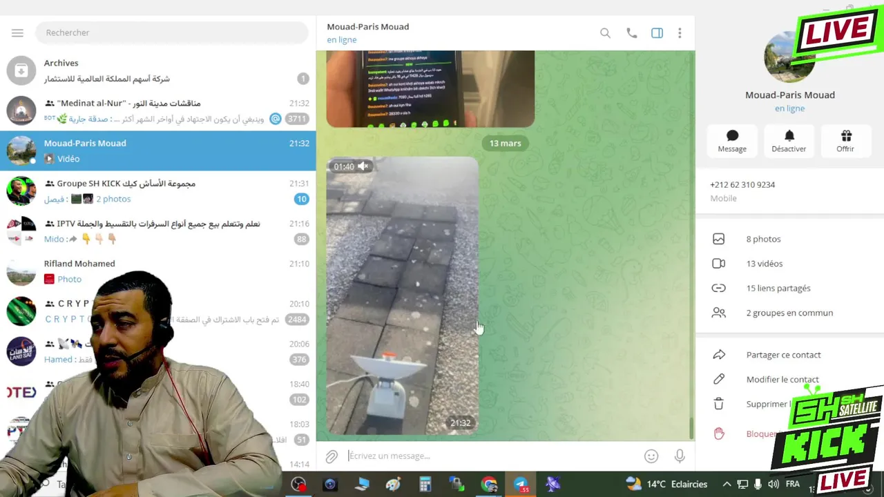Click the profile avatar photo
The width and height of the screenshot is (884, 497).
tap(789, 57)
